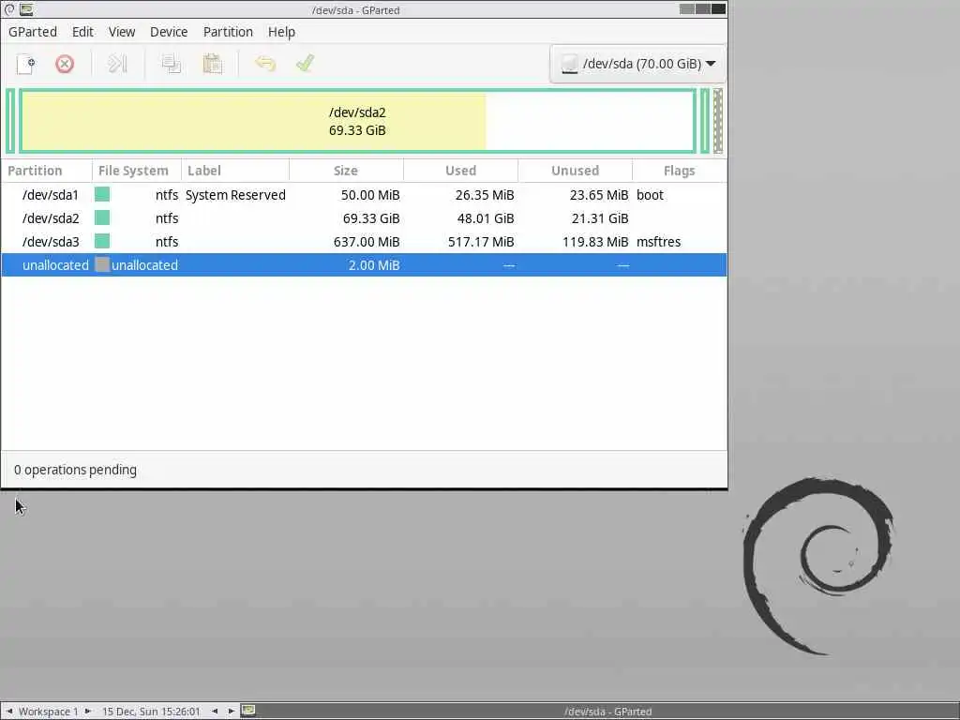Open the Help menu
This screenshot has width=960, height=720.
pos(281,32)
